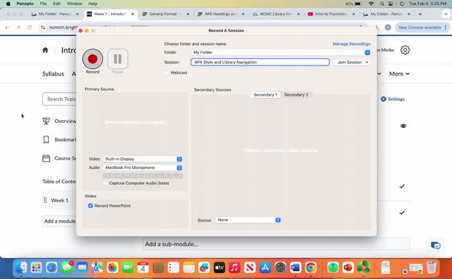The image size is (452, 279).
Task: Click the Session name input field
Action: click(x=260, y=62)
